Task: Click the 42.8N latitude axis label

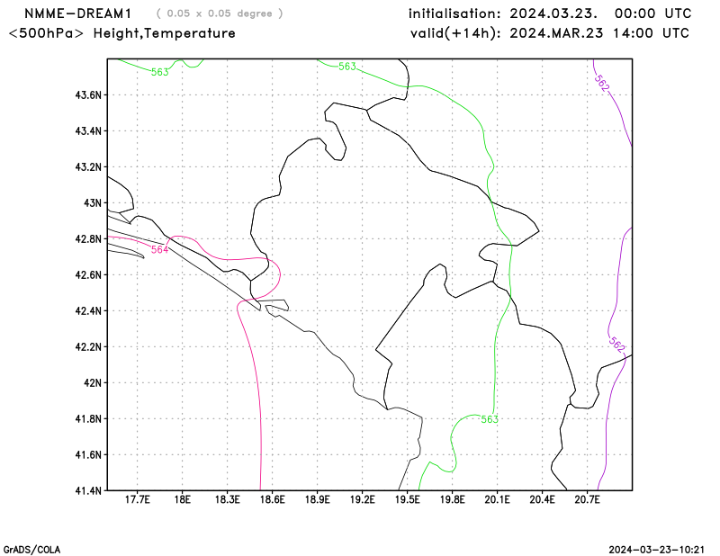Action: pos(88,238)
